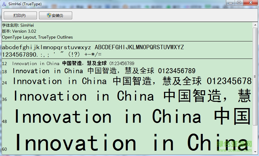
Task: Click the size 36 sample line label
Action: click(x=4, y=99)
